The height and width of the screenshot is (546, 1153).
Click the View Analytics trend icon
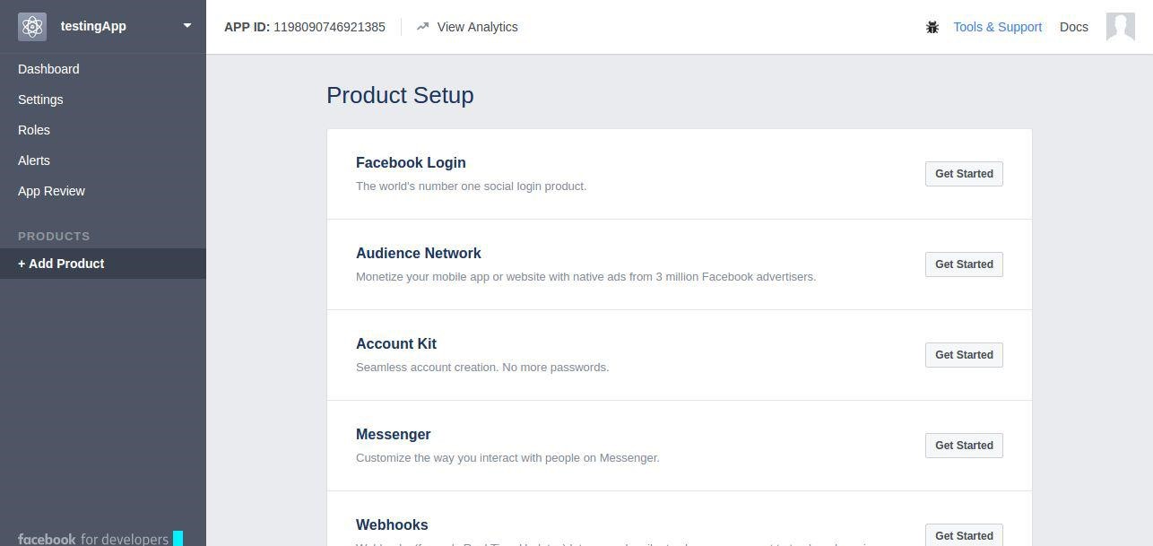coord(423,27)
